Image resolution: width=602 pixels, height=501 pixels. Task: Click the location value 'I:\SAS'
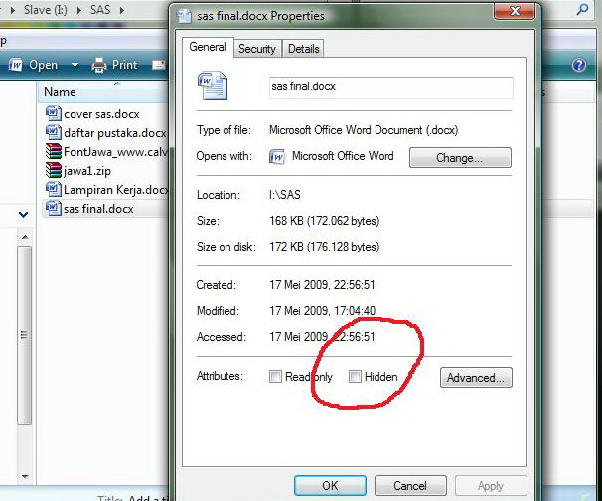(x=285, y=195)
